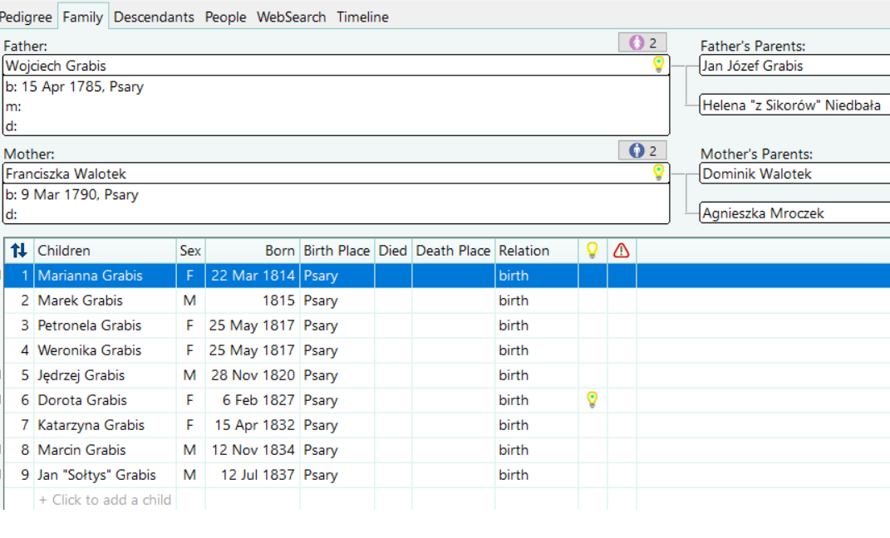Click the red warning triangle column header
Viewport: 890px width, 538px height.
pyautogui.click(x=621, y=251)
